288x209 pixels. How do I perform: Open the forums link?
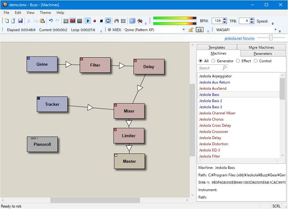[x=249, y=38]
